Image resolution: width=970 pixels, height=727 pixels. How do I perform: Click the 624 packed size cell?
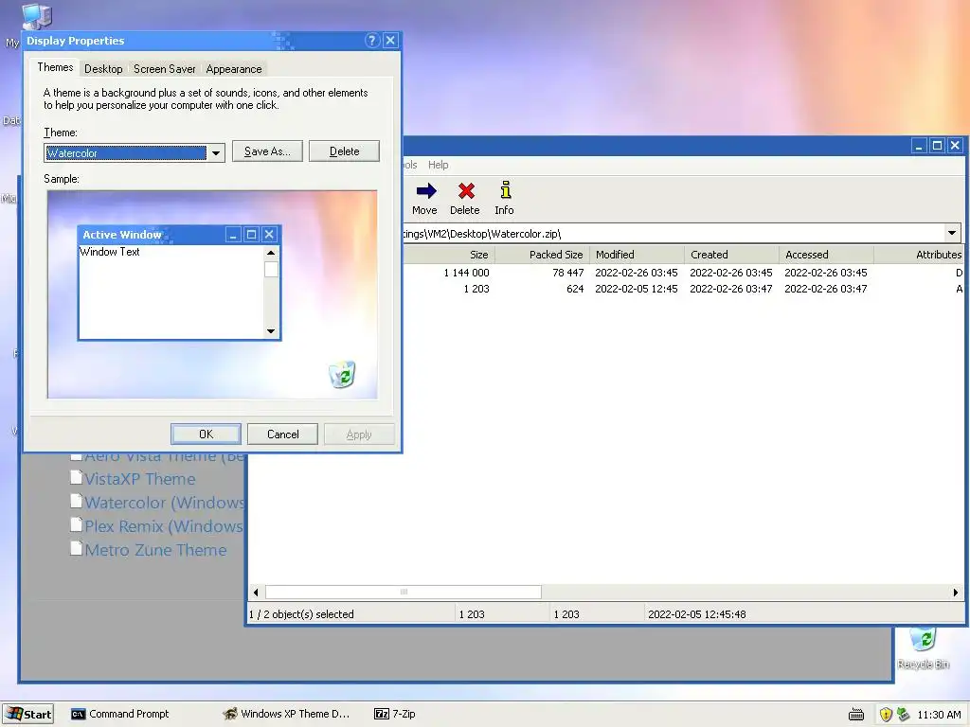pyautogui.click(x=575, y=289)
